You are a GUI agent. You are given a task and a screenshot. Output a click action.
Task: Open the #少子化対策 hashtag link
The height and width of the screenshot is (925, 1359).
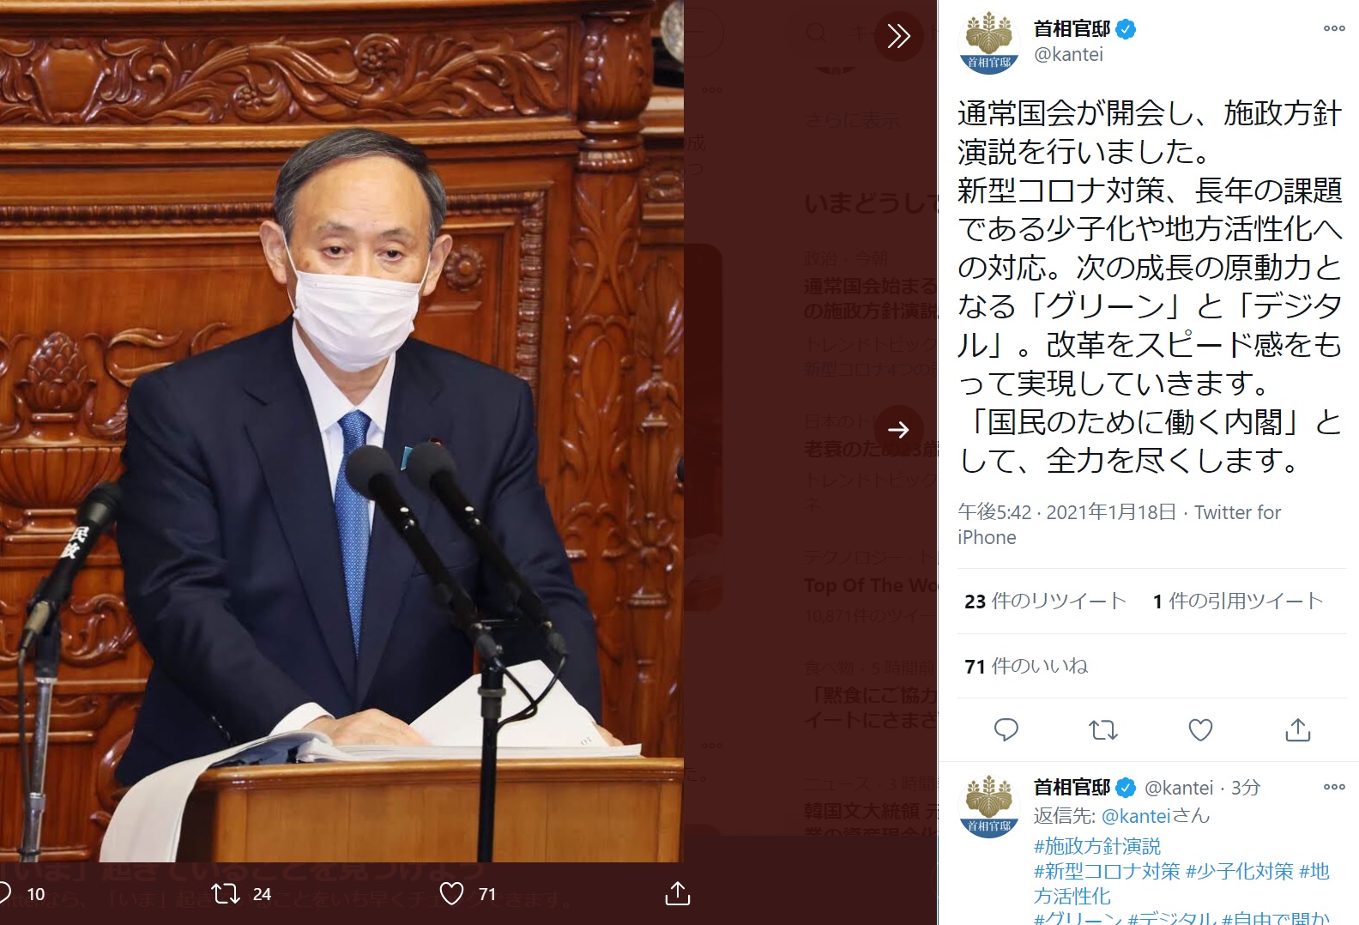click(1239, 871)
